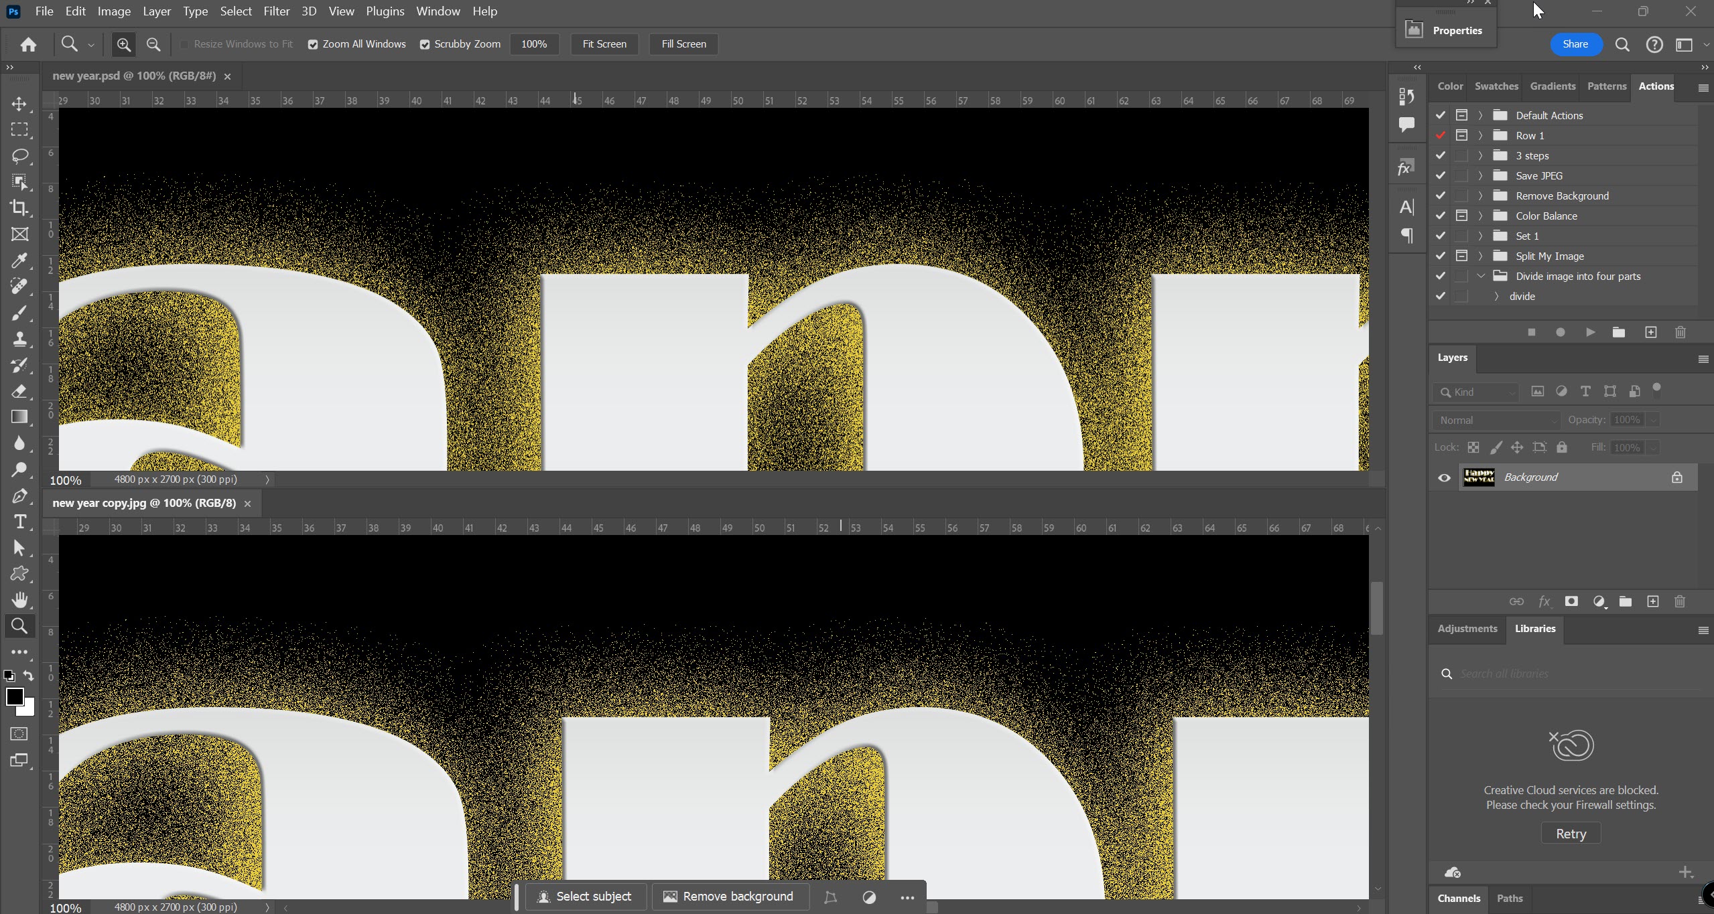Image resolution: width=1714 pixels, height=914 pixels.
Task: Open the layer blend mode dropdown
Action: [1494, 420]
